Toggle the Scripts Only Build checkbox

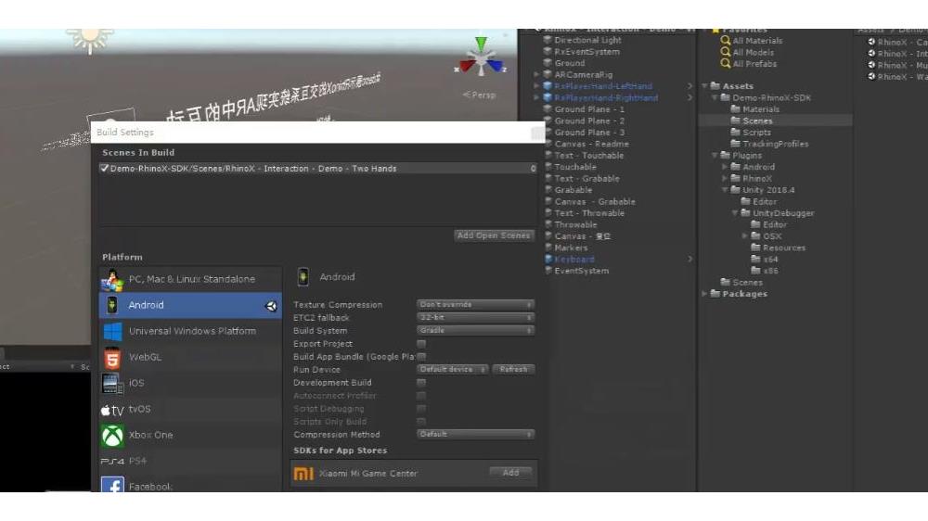(421, 422)
